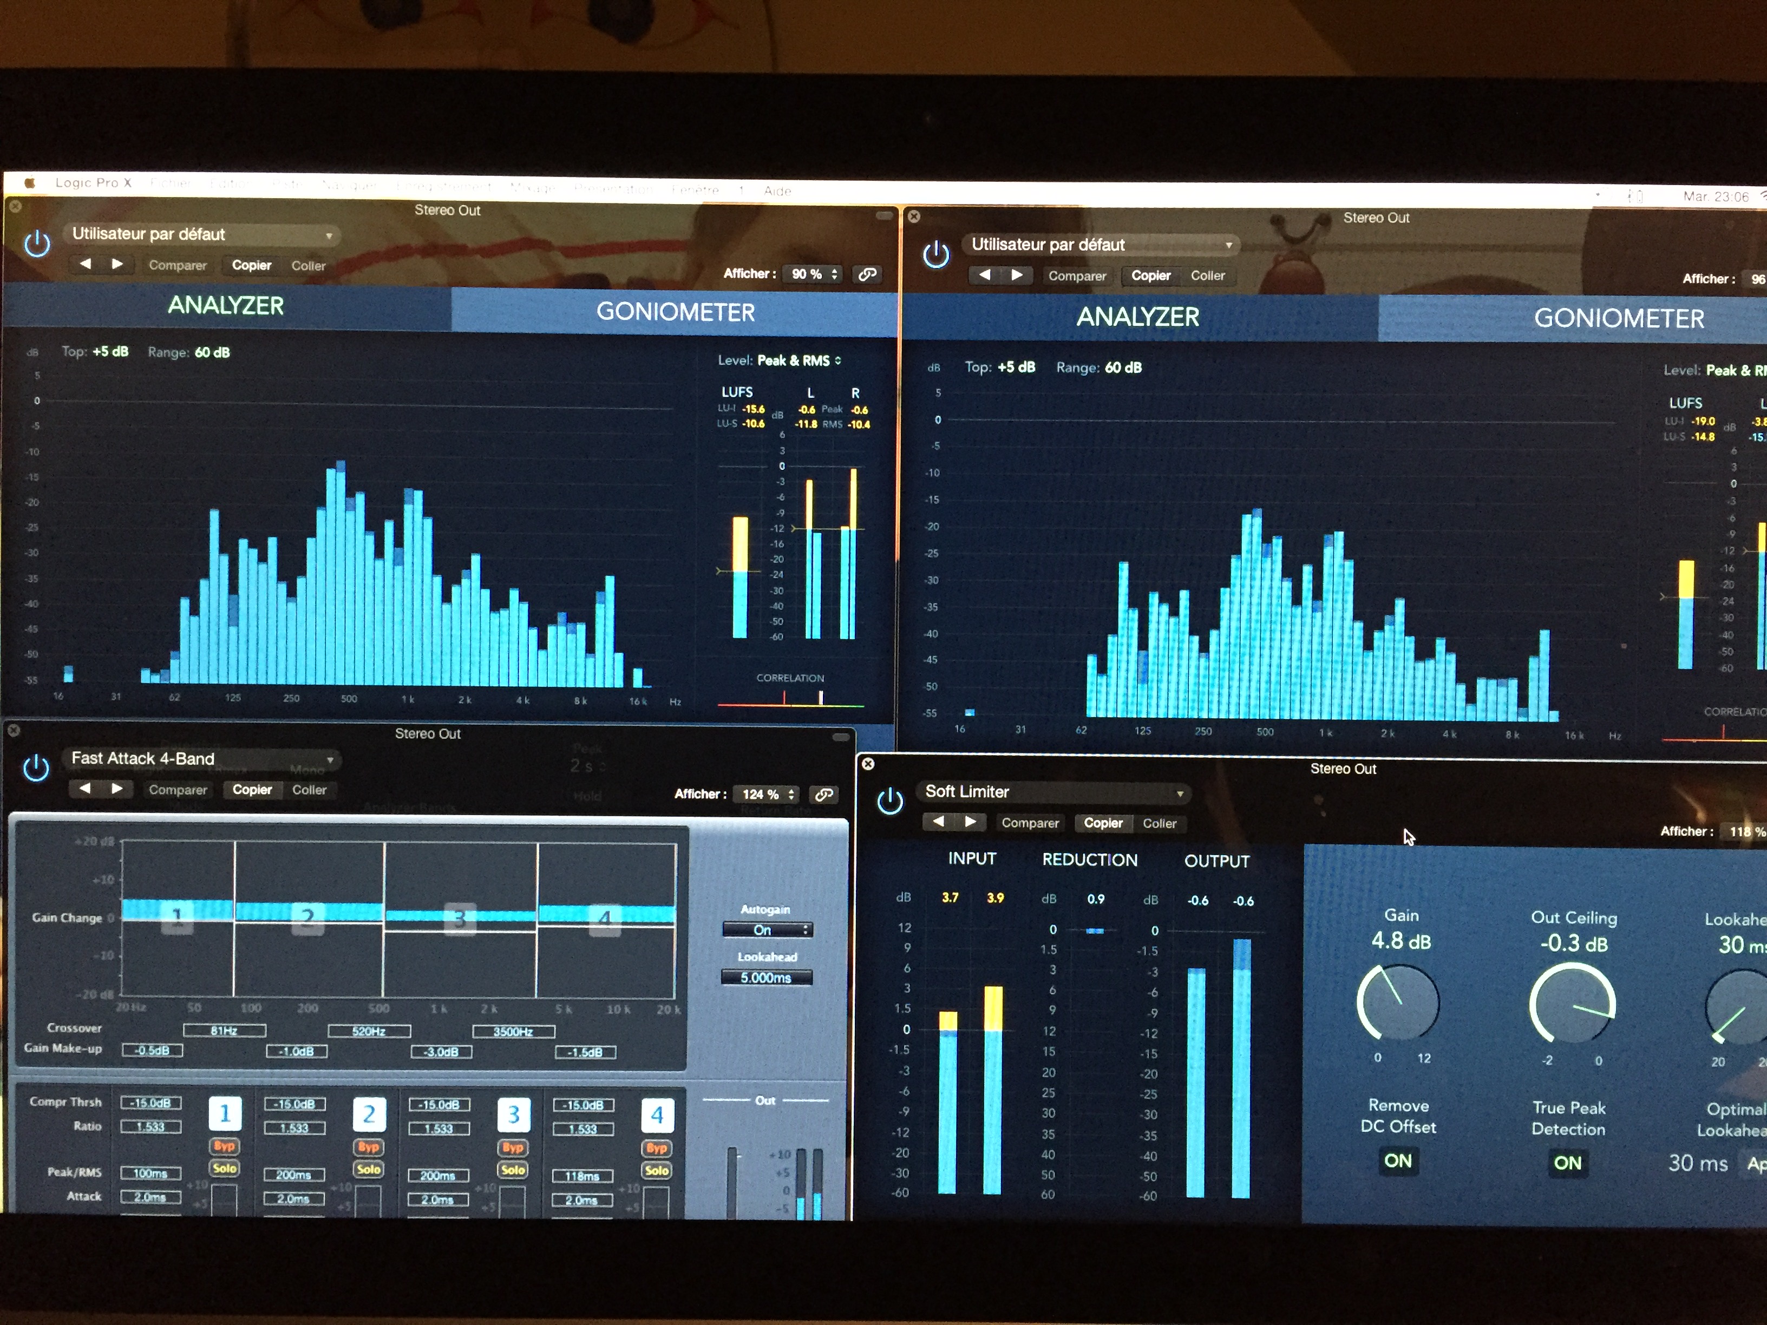Next preset arrow in Soft Limiter window

pos(970,821)
